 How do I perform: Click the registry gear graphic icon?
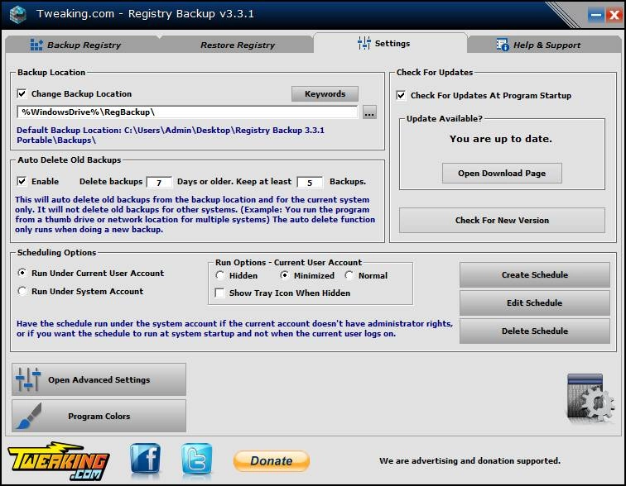click(x=590, y=398)
